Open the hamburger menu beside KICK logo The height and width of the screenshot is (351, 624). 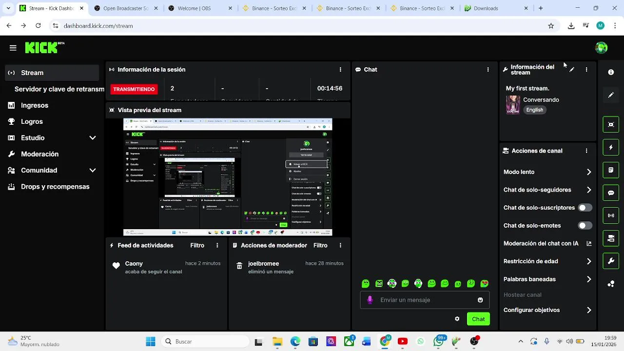pos(13,48)
